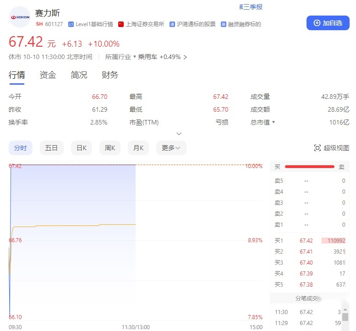356x331 pixels.
Task: Click the plus icon in 加自选 button
Action: pos(317,23)
